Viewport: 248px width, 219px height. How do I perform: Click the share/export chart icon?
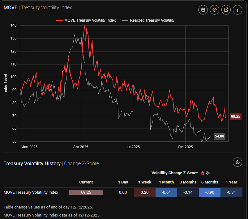point(226,10)
